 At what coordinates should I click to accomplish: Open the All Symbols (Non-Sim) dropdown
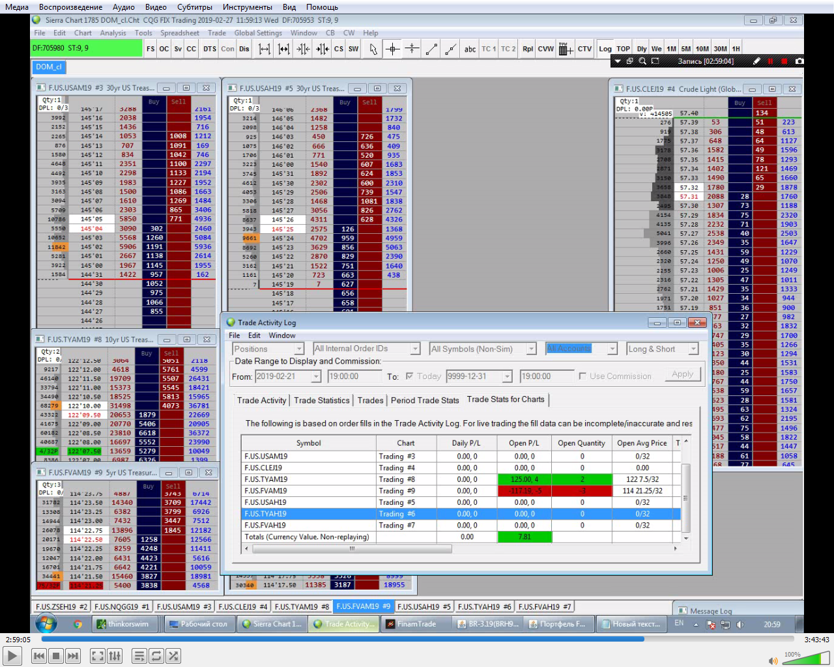point(531,349)
